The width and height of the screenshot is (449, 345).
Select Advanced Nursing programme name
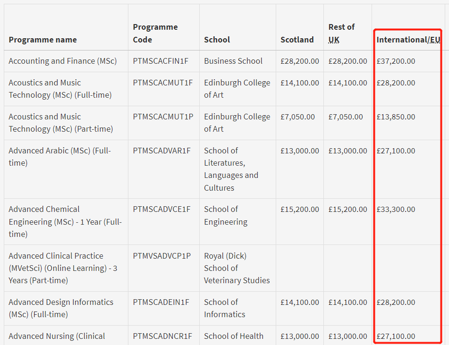57,336
